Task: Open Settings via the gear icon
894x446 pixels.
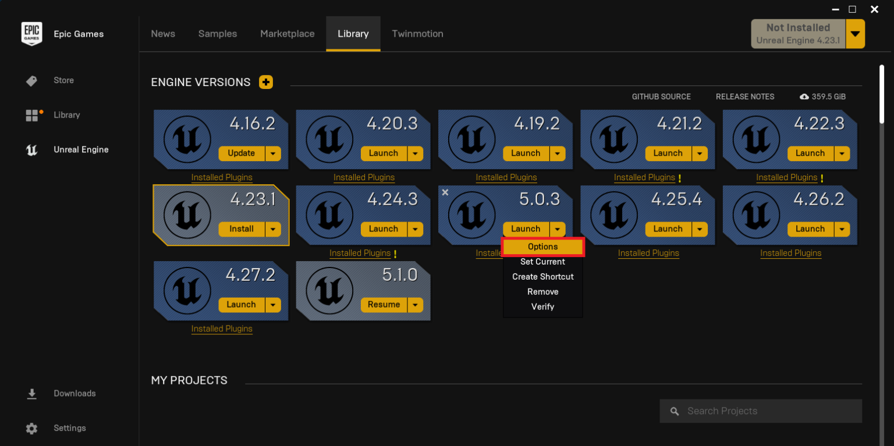Action: [x=69, y=428]
